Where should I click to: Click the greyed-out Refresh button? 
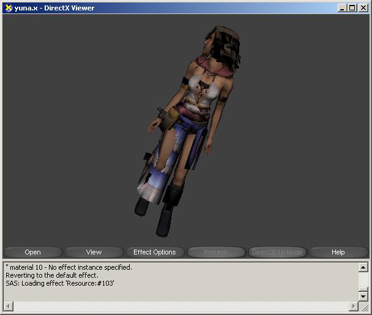click(x=215, y=252)
